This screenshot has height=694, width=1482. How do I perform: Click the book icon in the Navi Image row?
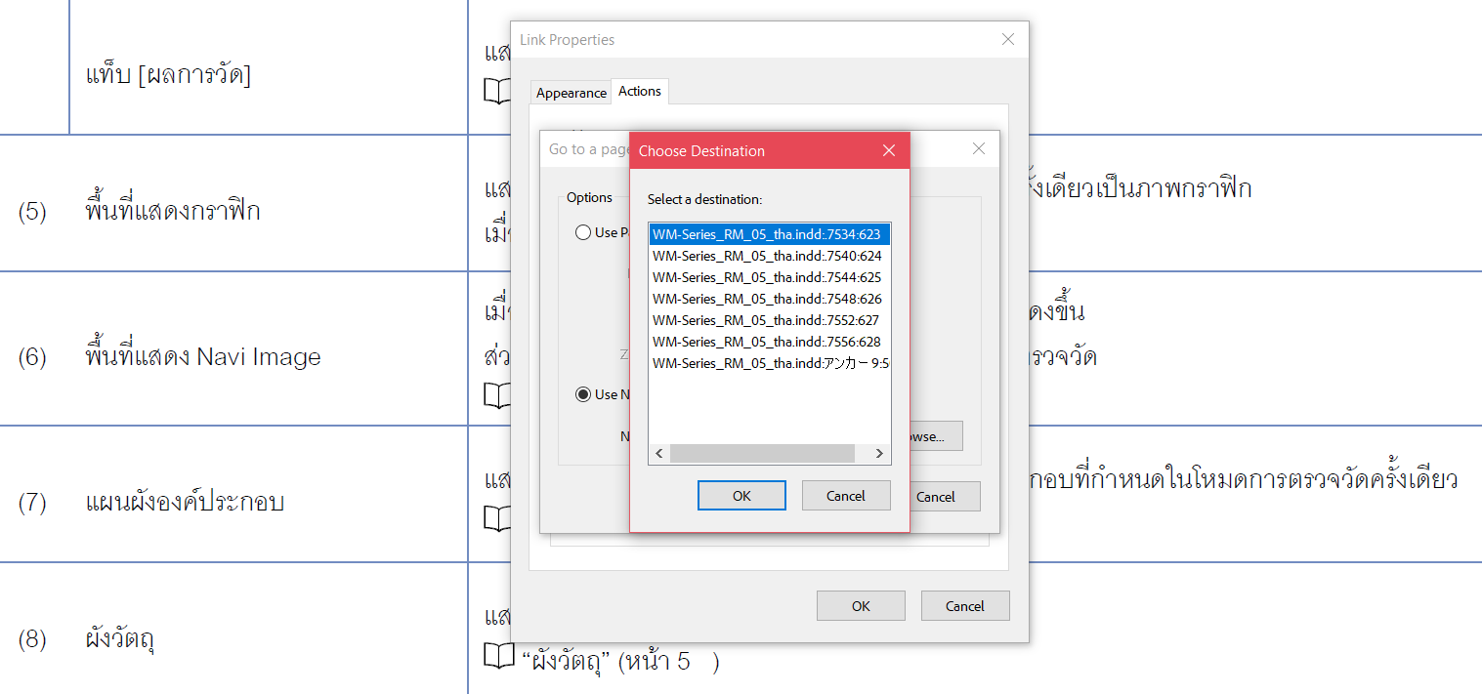click(498, 395)
